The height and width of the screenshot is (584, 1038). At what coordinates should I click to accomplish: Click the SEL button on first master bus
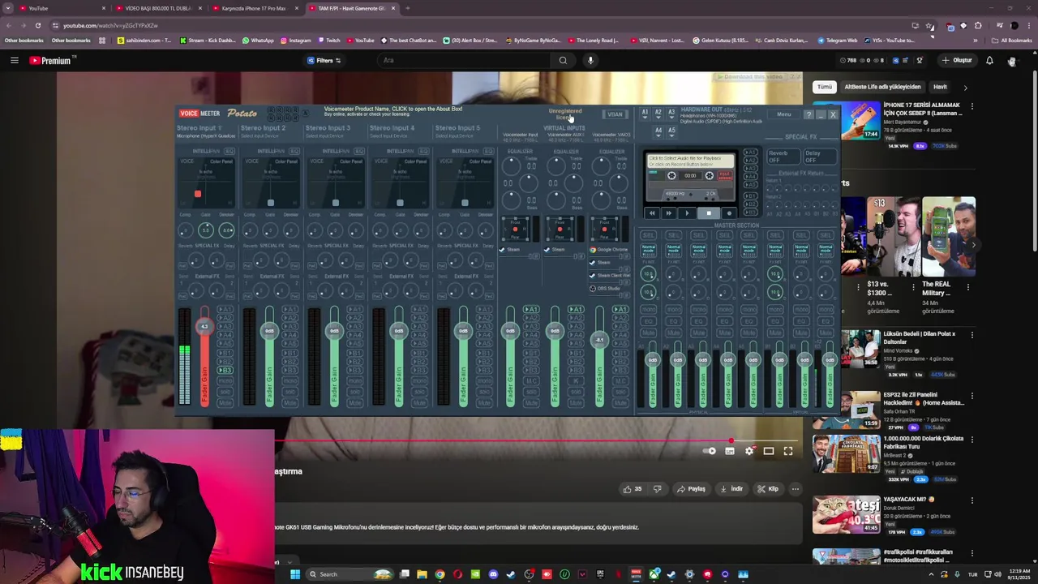(x=648, y=235)
